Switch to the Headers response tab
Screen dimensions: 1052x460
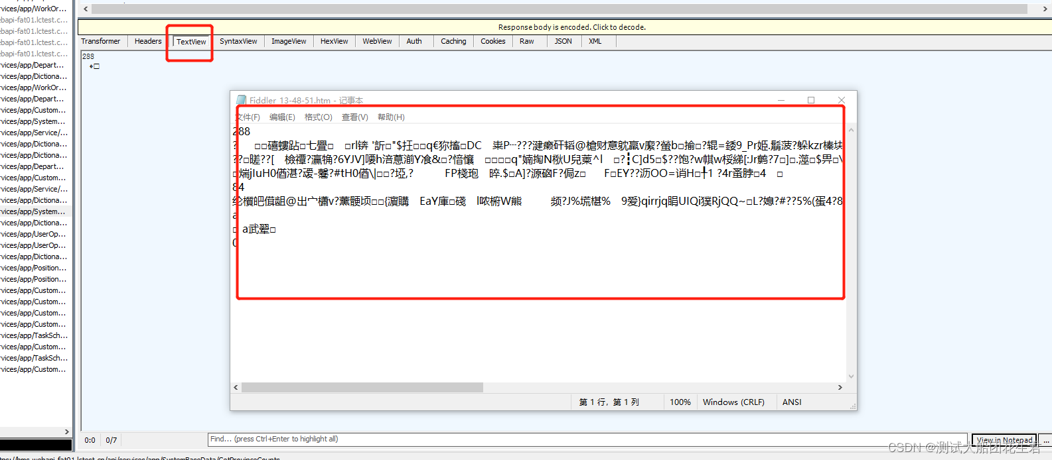click(148, 41)
